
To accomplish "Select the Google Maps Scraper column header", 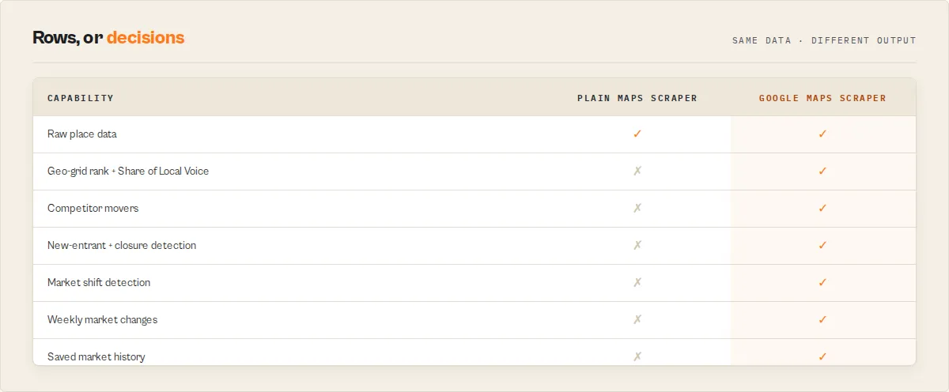I will tap(822, 98).
